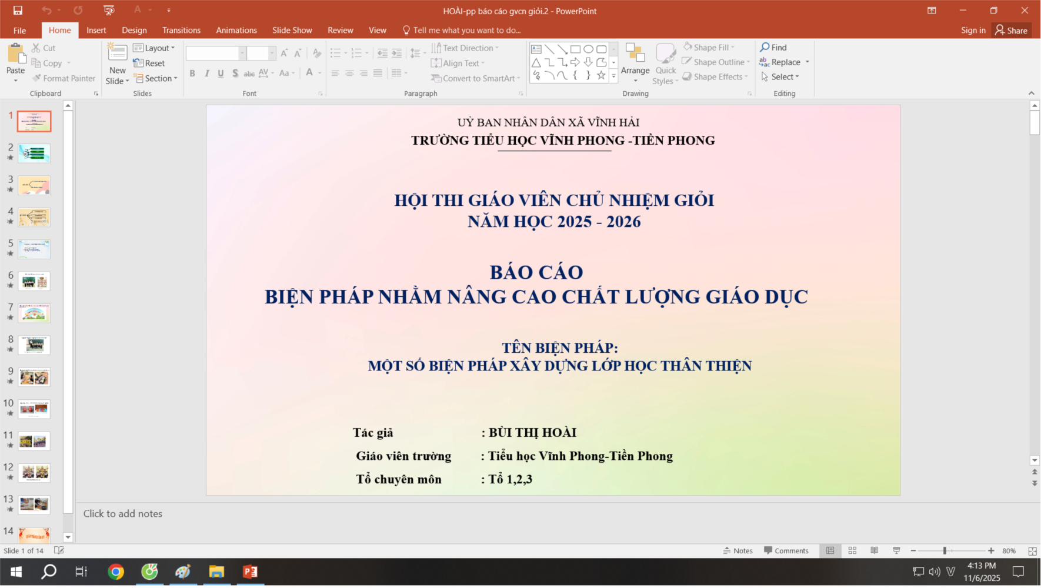Screen dimensions: 1041x588
Task: Toggle the Notes pane
Action: 738,551
